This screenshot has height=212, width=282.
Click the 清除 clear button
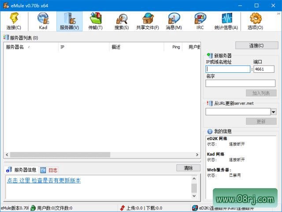click(188, 168)
